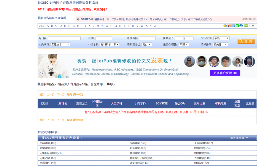This screenshot has height=166, width=267.
Task: Share page via WeChat green icon
Action: (x=237, y=26)
